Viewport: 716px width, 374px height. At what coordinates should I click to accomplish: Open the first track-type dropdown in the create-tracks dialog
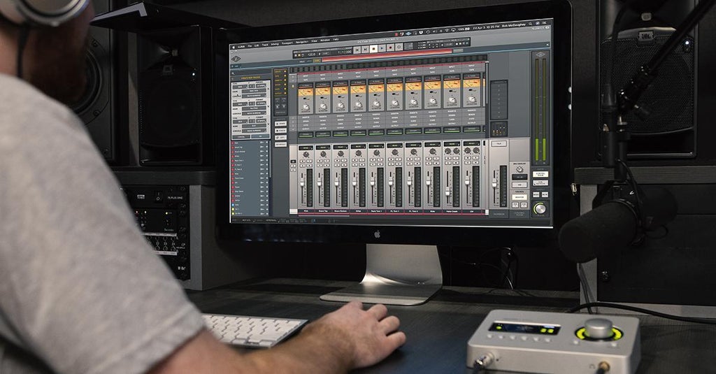(240, 86)
